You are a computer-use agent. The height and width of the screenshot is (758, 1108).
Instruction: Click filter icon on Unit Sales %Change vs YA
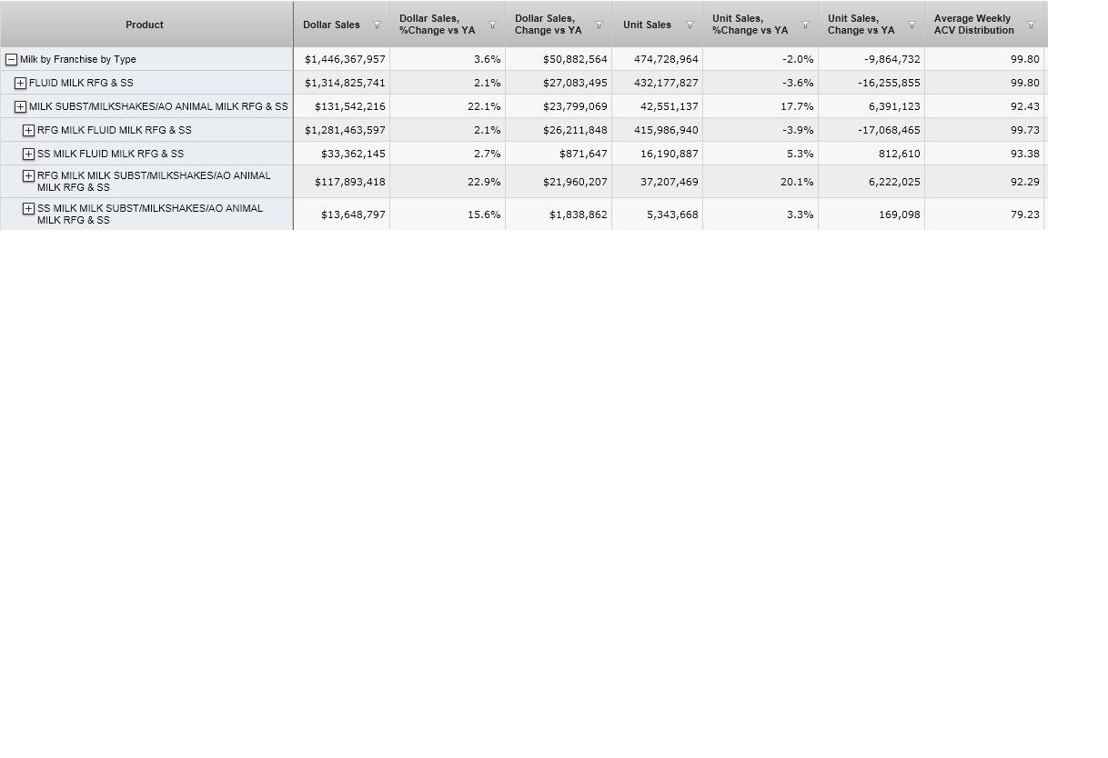point(805,25)
